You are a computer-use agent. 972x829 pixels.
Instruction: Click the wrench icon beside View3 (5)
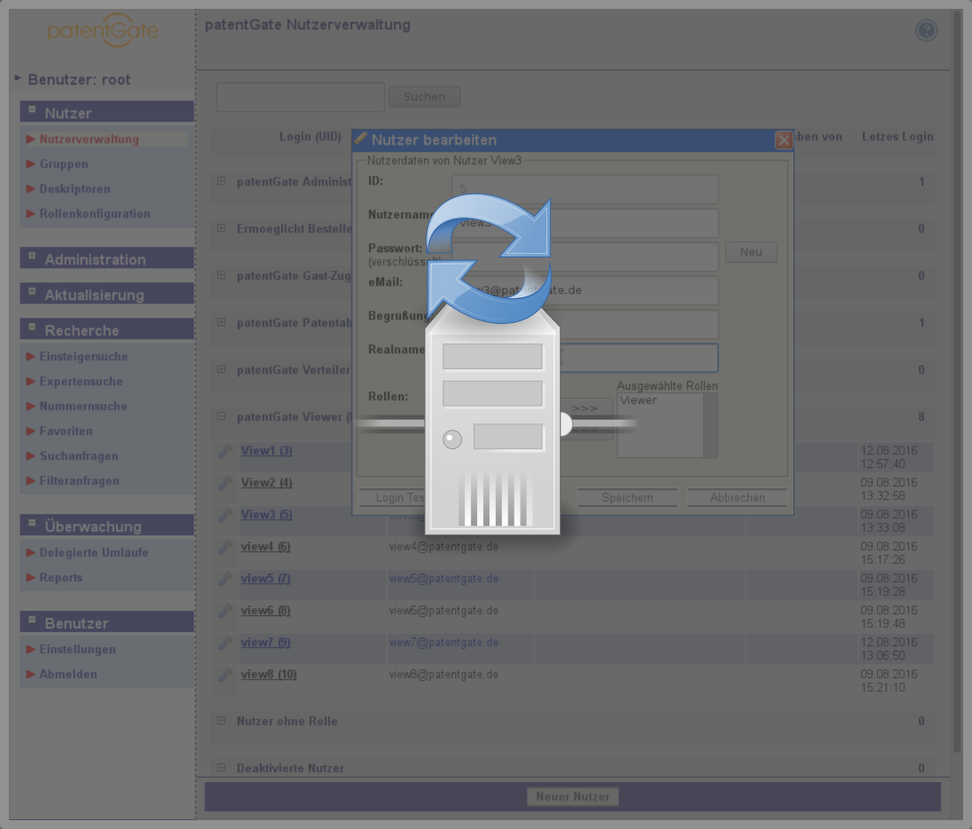[225, 515]
